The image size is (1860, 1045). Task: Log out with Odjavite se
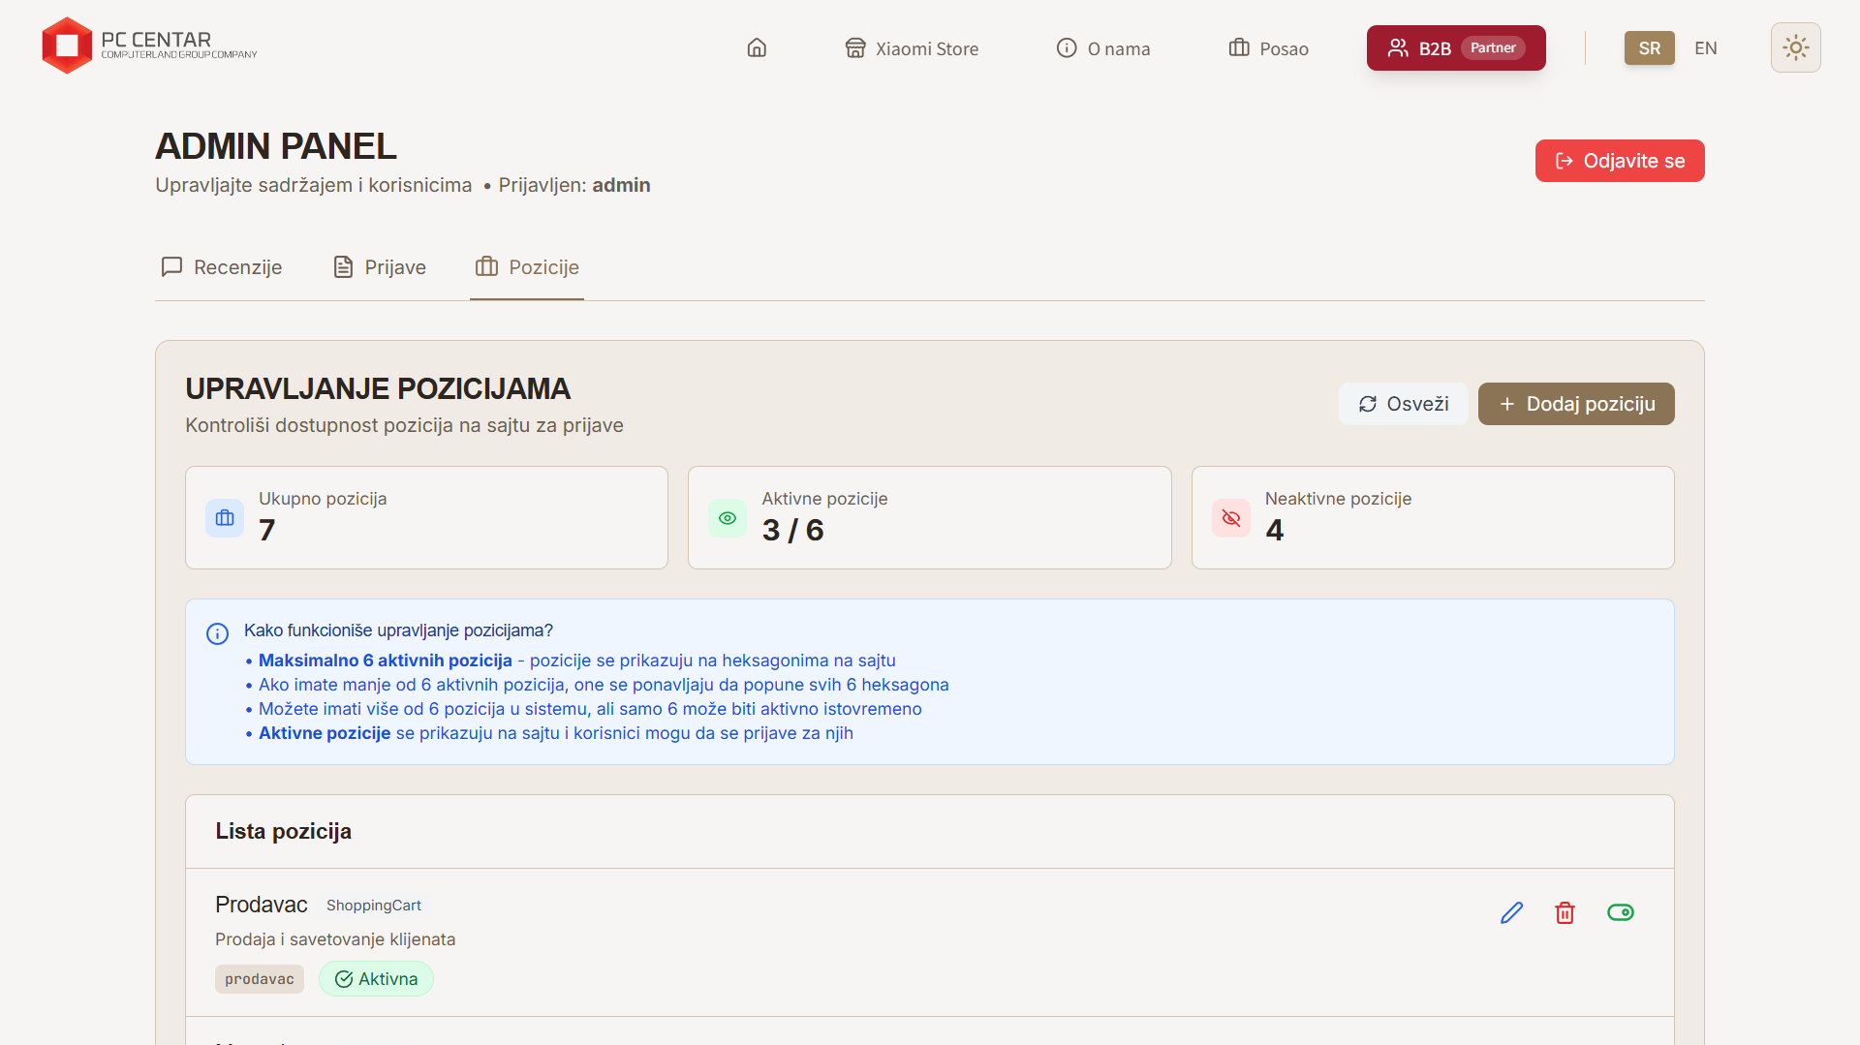(x=1620, y=161)
